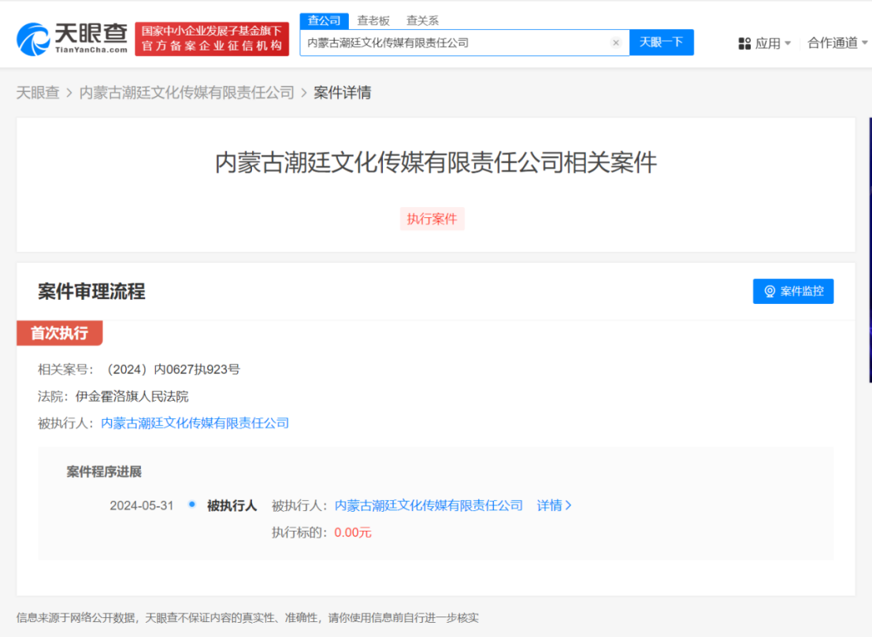
Task: Expand the 应用 dropdown arrow
Action: [x=789, y=43]
